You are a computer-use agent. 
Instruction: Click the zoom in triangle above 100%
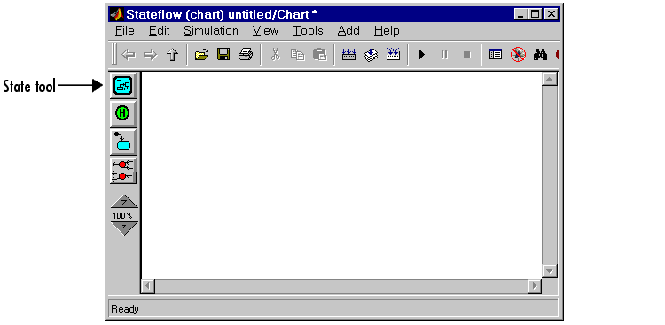124,202
